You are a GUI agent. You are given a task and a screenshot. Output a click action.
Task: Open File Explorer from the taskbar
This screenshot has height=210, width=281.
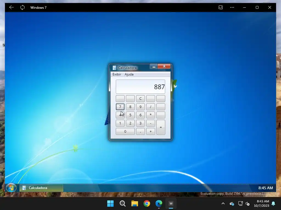(x=134, y=203)
